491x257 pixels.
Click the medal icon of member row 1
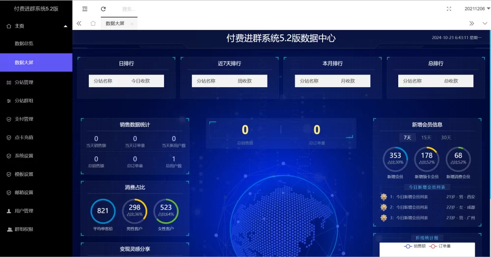point(383,197)
